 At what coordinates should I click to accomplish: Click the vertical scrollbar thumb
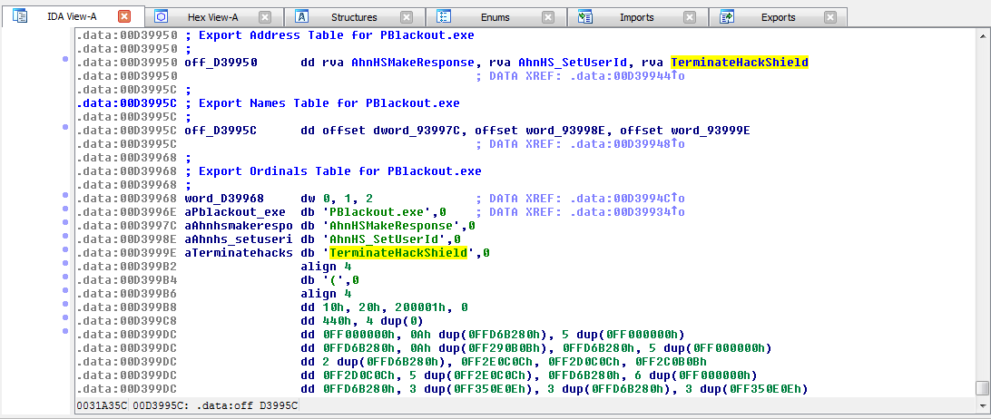click(x=982, y=386)
